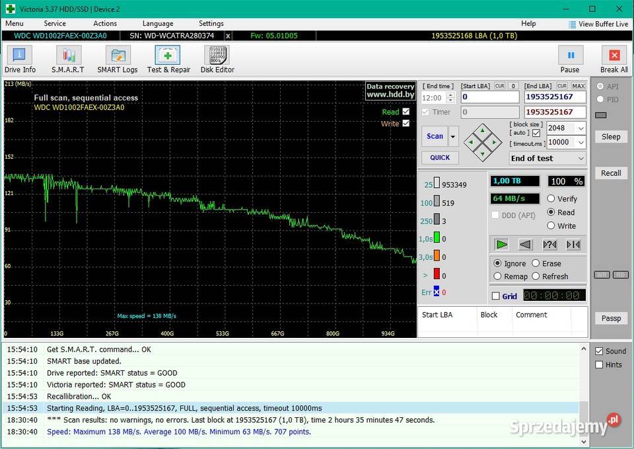Open the timeout 10000 dropdown

581,143
